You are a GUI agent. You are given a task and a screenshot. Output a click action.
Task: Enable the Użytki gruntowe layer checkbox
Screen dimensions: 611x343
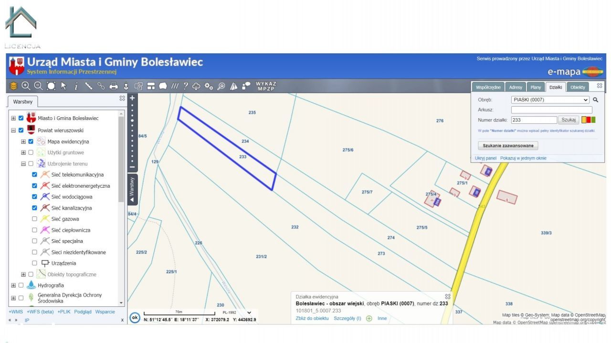(31, 152)
